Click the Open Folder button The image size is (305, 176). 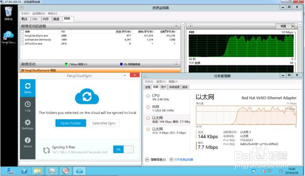[71, 123]
